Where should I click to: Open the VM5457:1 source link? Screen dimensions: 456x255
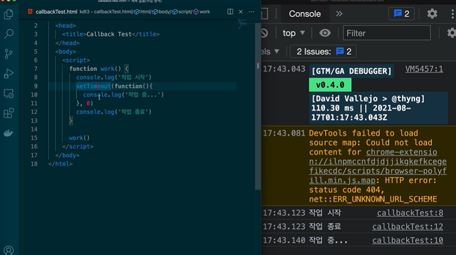424,69
